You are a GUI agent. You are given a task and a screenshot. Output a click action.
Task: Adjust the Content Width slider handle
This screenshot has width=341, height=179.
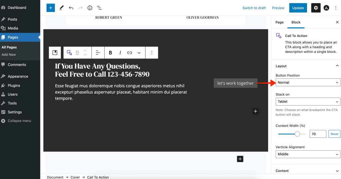[297, 134]
